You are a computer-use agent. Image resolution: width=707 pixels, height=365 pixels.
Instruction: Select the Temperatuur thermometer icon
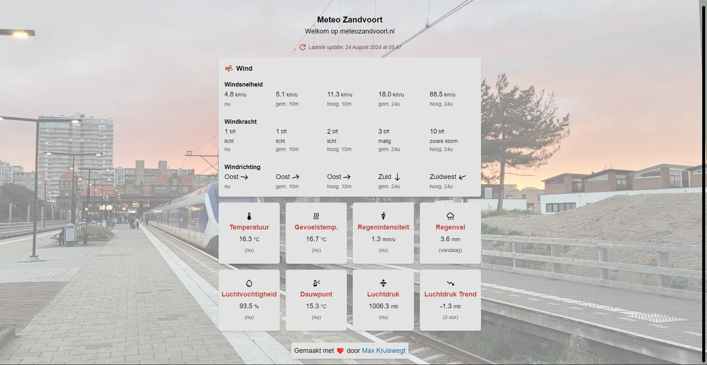[249, 216]
